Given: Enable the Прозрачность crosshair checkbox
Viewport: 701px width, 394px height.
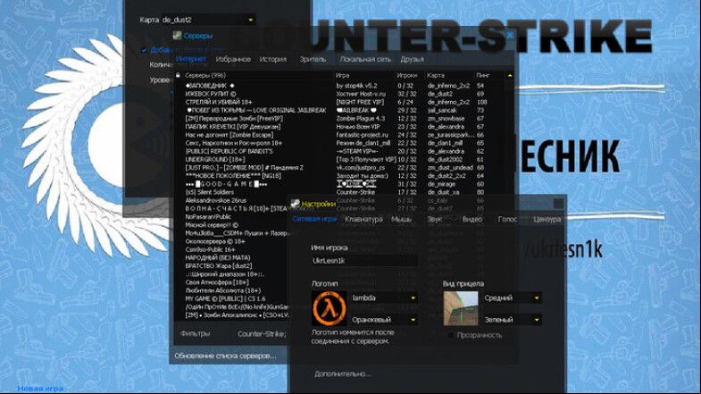Looking at the screenshot, I should (x=451, y=335).
